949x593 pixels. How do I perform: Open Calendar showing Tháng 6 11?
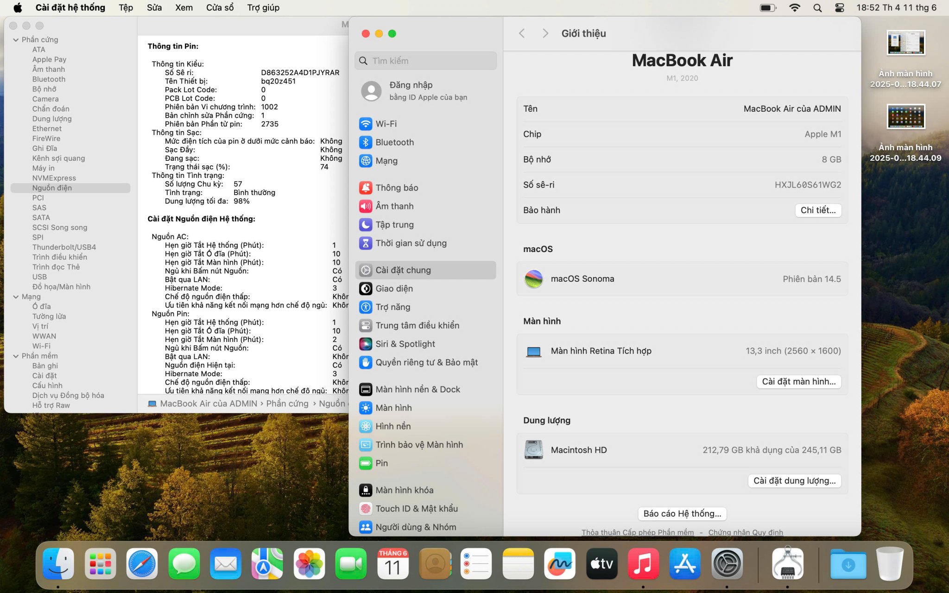pos(392,564)
